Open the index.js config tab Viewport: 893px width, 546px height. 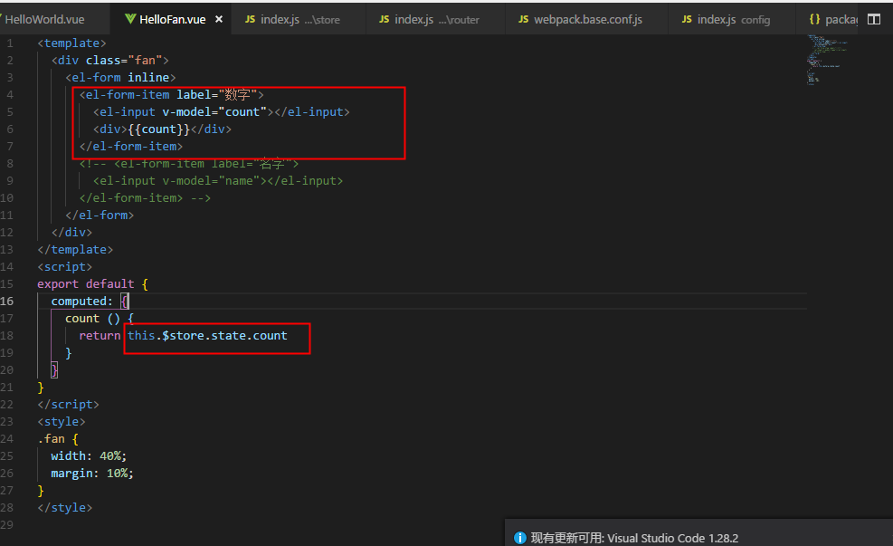[732, 19]
